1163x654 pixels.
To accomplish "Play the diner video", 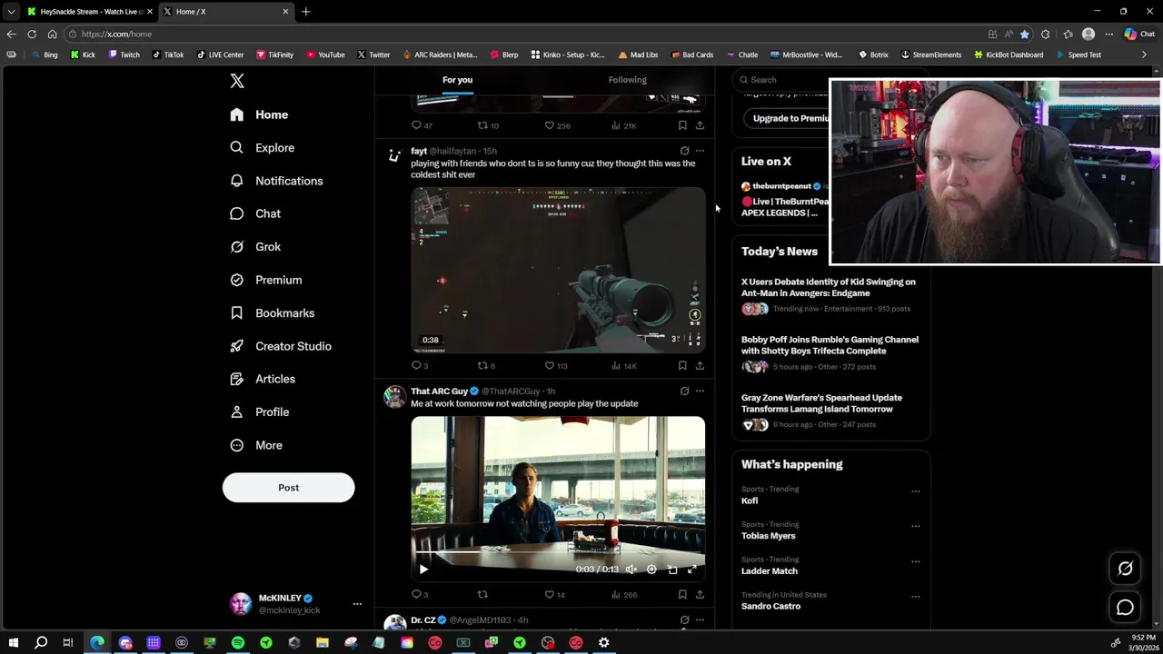I will tap(423, 570).
